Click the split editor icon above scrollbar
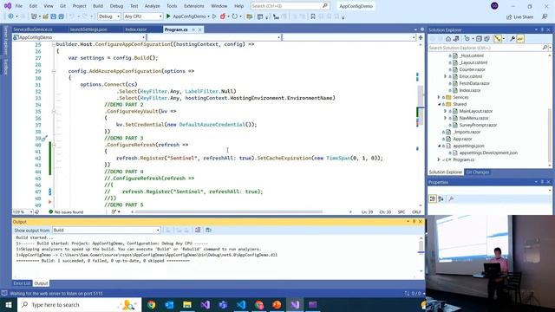The height and width of the screenshot is (312, 555). (421, 37)
